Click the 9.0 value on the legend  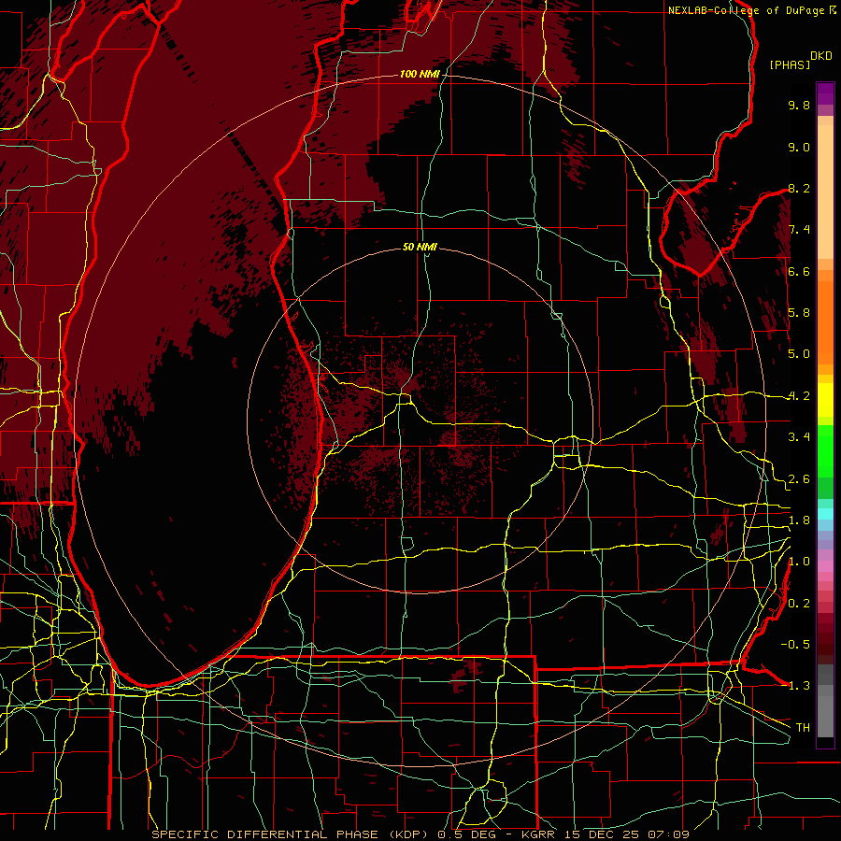tap(799, 148)
